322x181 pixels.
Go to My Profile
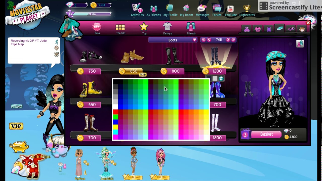coord(170,10)
